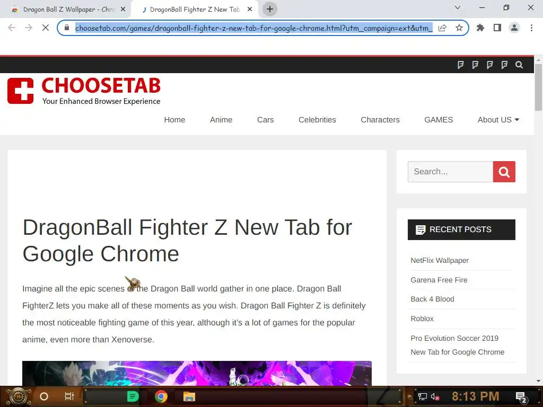Screen dimensions: 543x407
Task: Open Home in site navigation
Action: [174, 120]
